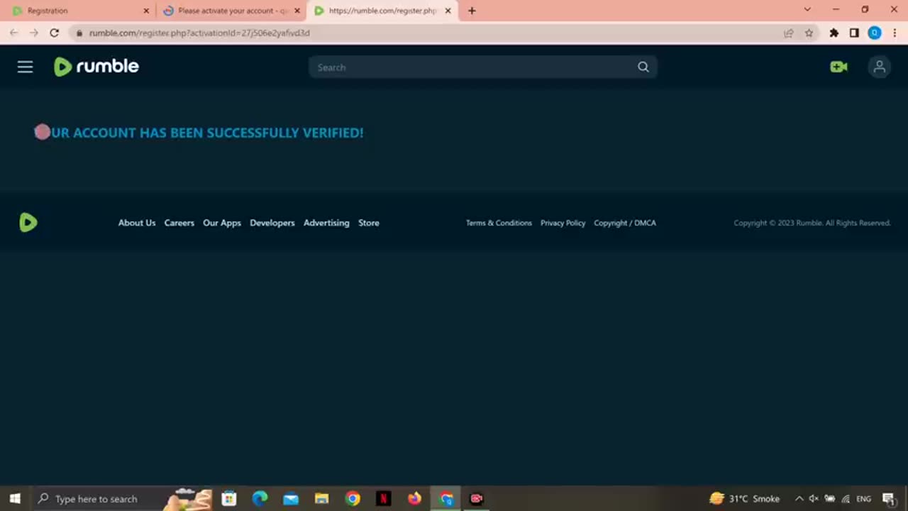Click the ENG language indicator
The image size is (908, 511).
[x=863, y=499]
